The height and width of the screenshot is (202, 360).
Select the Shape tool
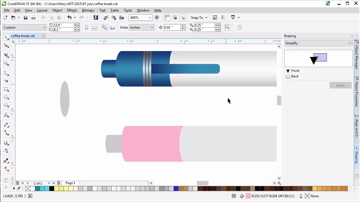tap(6, 45)
